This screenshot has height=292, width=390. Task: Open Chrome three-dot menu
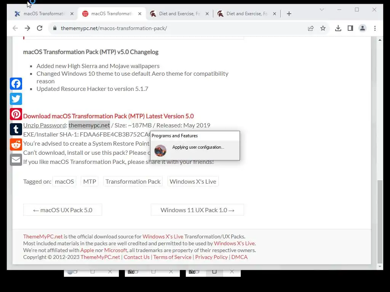(x=375, y=28)
